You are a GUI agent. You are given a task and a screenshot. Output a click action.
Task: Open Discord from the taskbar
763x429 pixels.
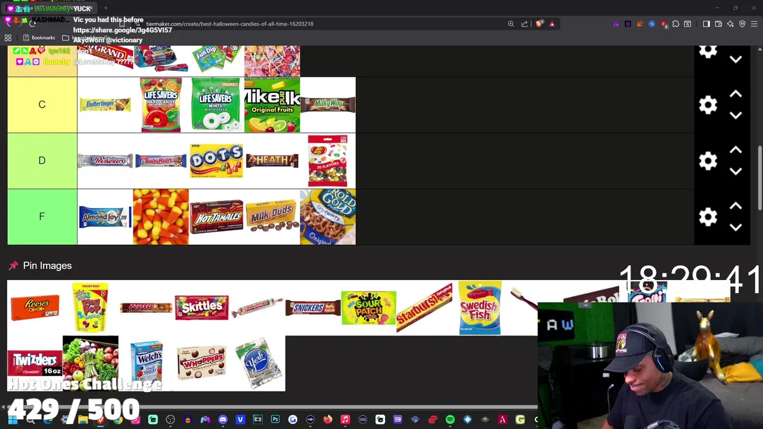[x=223, y=420]
